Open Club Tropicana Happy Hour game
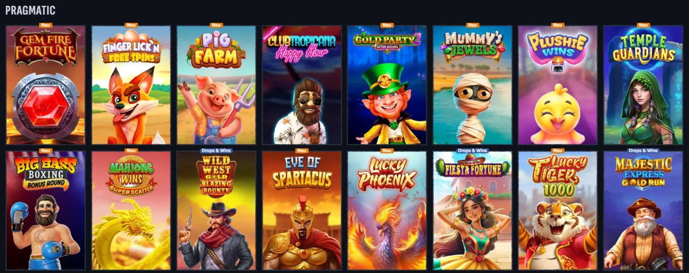The width and height of the screenshot is (689, 273). [x=302, y=85]
